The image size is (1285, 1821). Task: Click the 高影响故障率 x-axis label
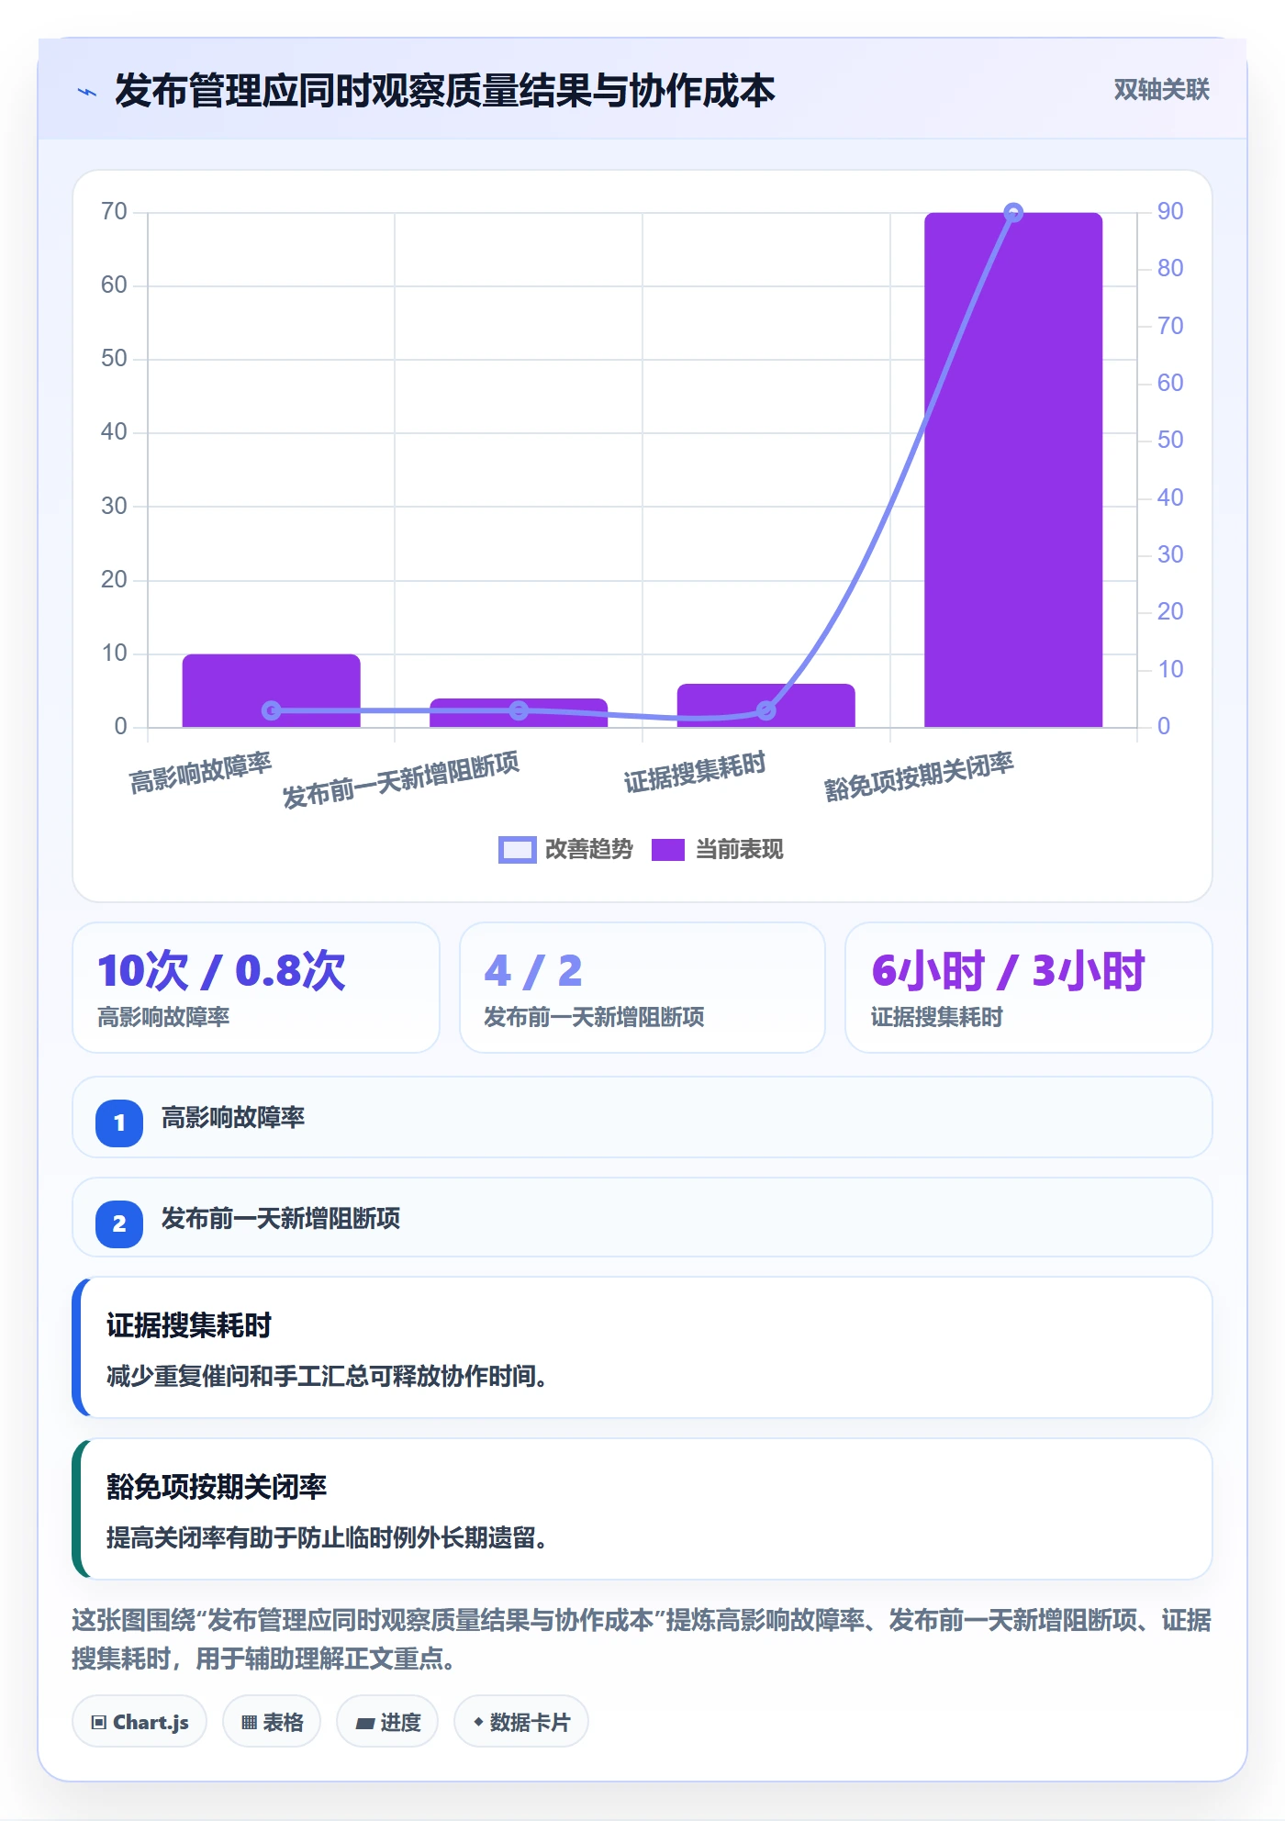pyautogui.click(x=201, y=773)
